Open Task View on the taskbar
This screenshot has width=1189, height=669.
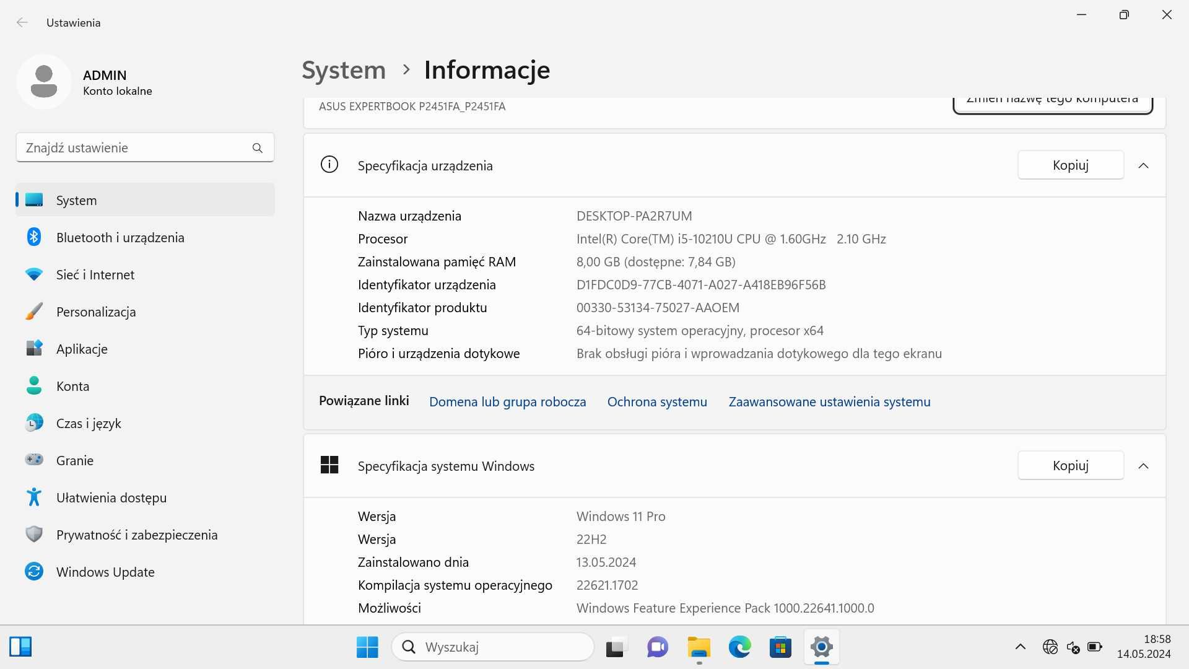coord(616,647)
